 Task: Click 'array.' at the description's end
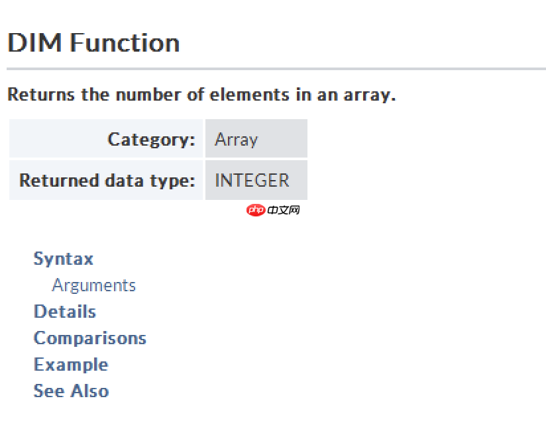point(370,95)
